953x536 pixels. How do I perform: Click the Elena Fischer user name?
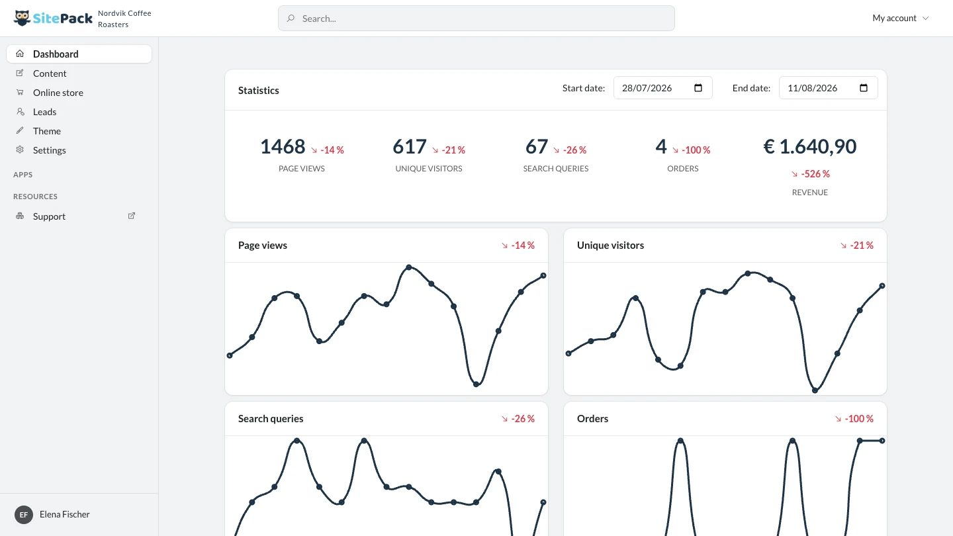(x=64, y=514)
